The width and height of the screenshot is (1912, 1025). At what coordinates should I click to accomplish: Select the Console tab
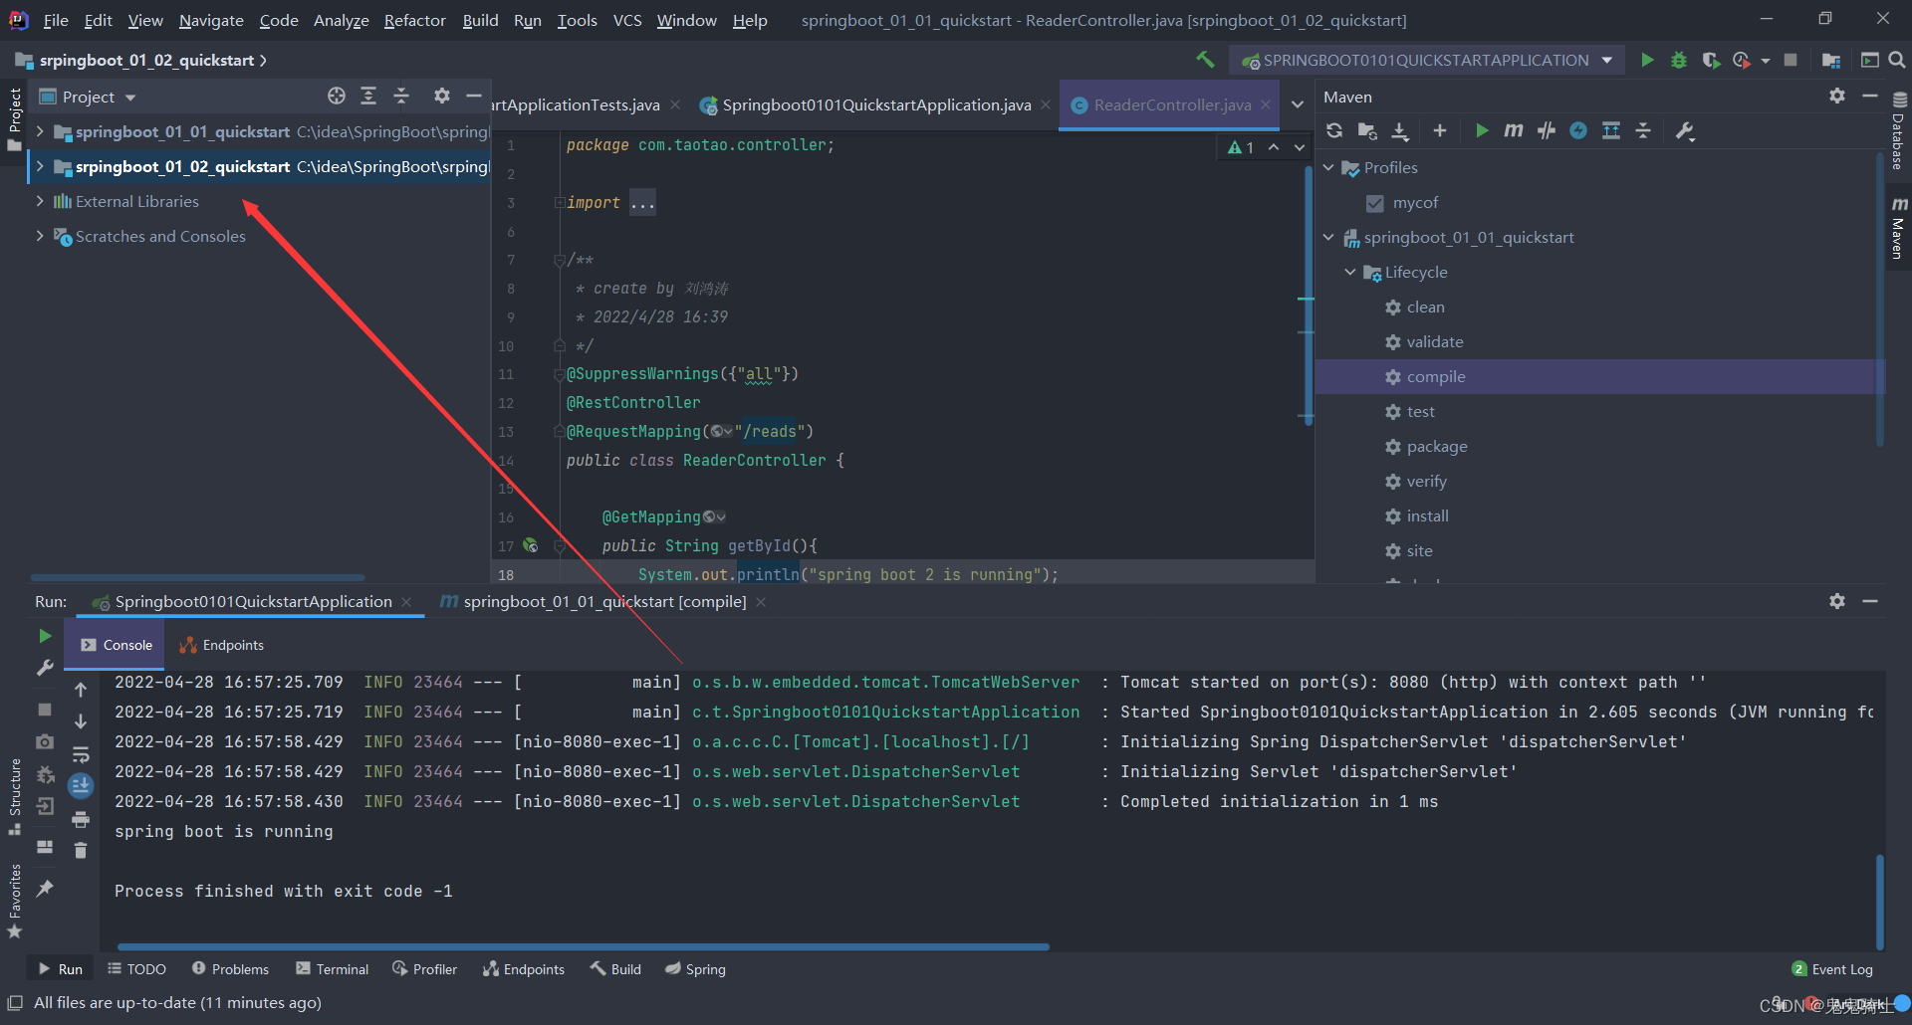tap(117, 645)
